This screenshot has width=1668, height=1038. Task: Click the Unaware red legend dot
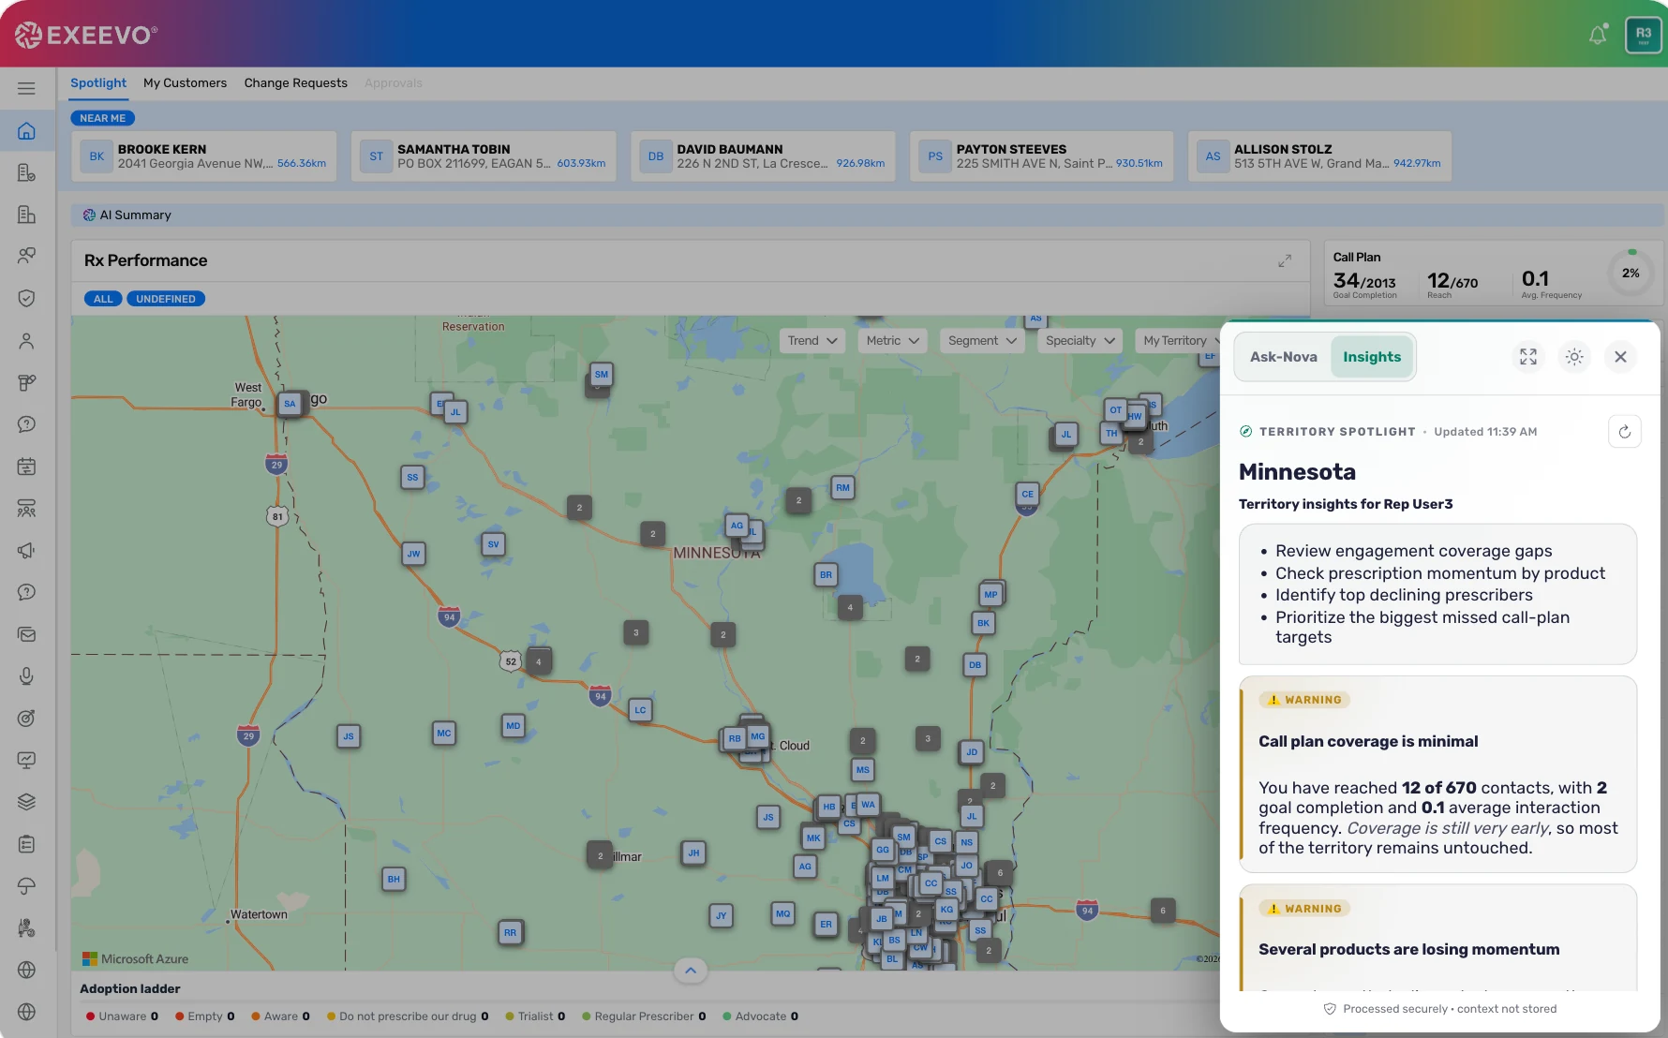pos(90,1016)
